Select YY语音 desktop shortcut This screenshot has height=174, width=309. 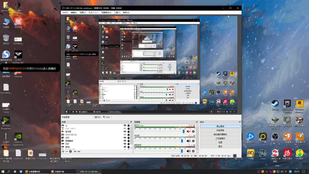pyautogui.click(x=250, y=154)
